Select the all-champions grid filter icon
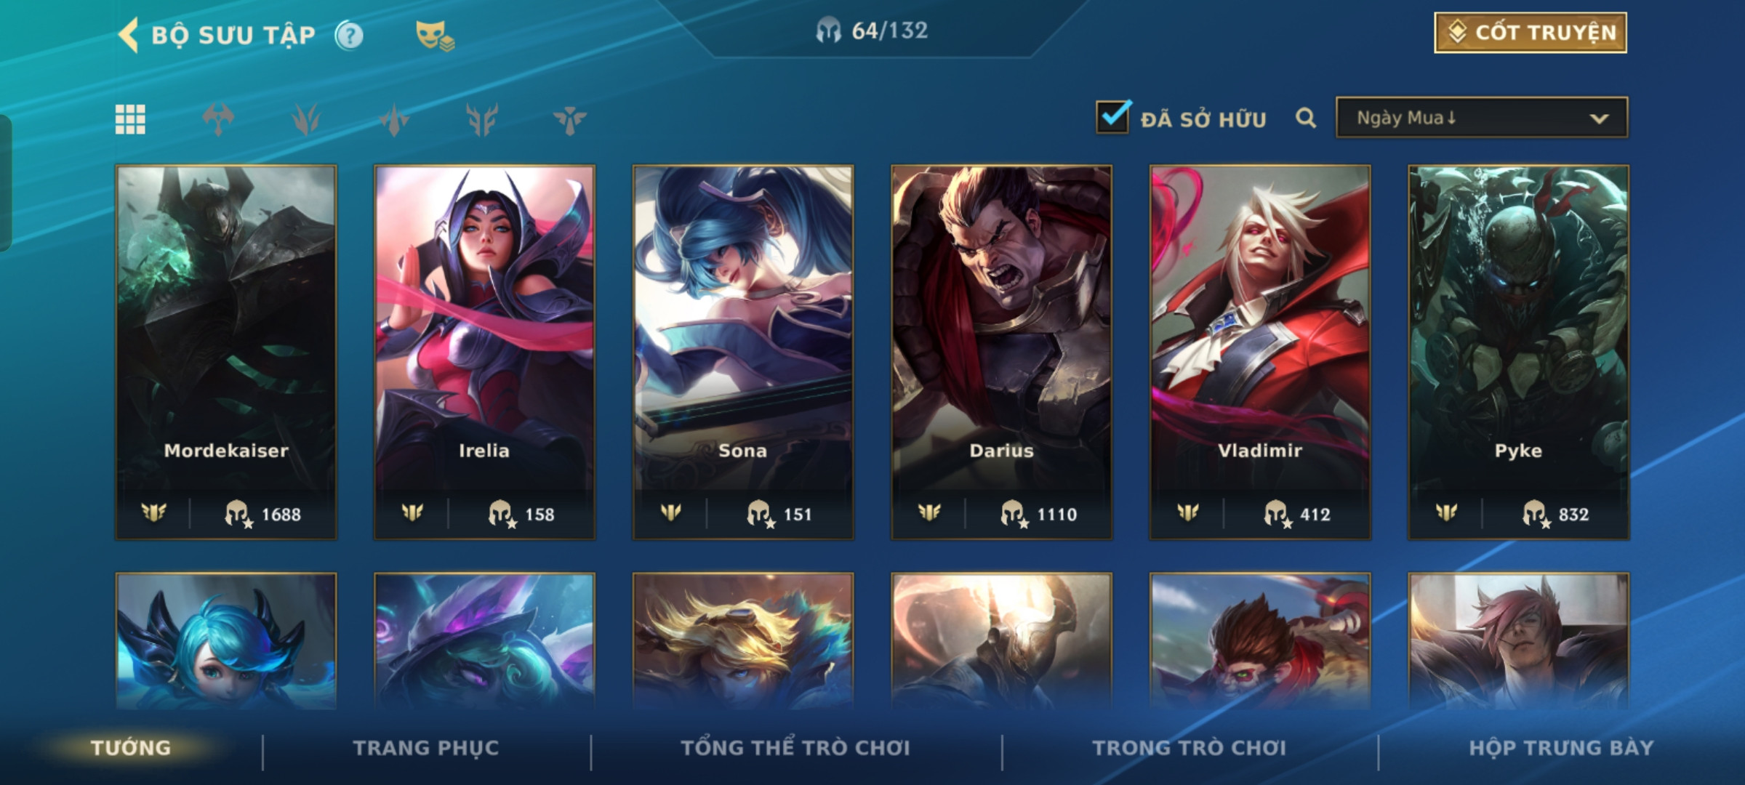 coord(130,119)
